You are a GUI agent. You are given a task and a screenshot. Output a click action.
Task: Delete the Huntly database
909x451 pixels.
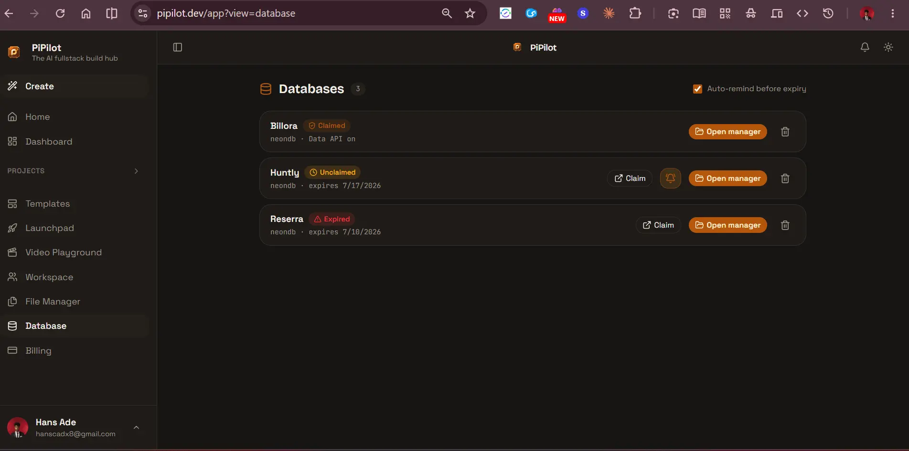785,178
